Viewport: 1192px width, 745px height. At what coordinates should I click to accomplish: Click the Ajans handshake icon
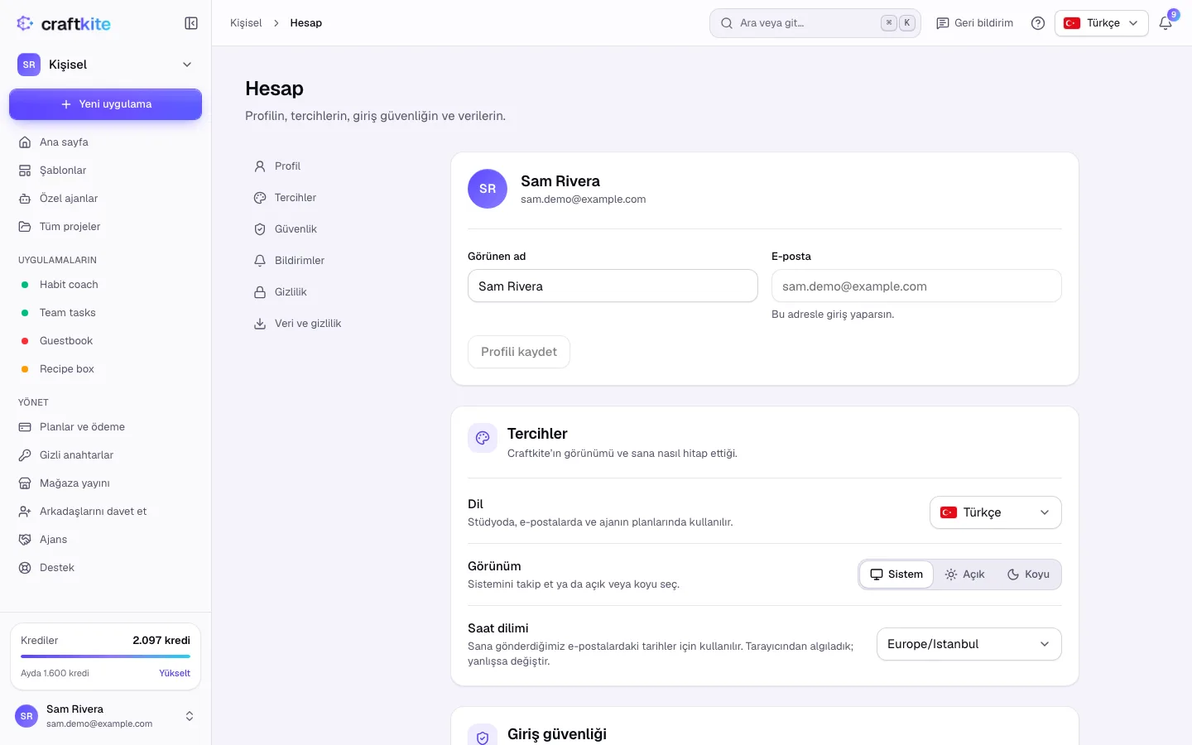[25, 540]
